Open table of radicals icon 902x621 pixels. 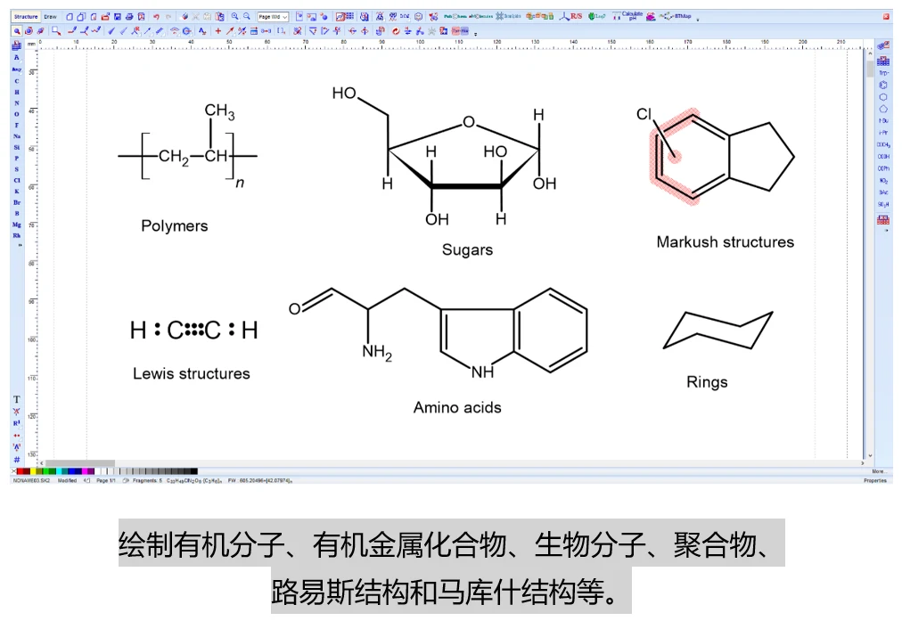tap(883, 61)
